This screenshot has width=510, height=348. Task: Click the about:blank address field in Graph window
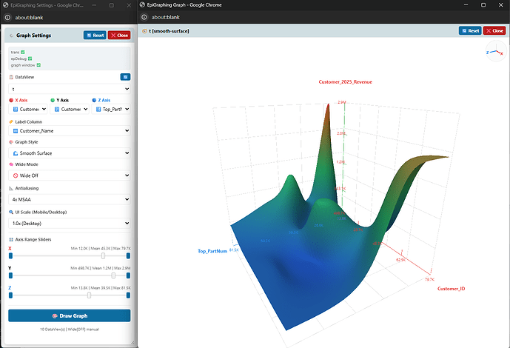point(166,17)
